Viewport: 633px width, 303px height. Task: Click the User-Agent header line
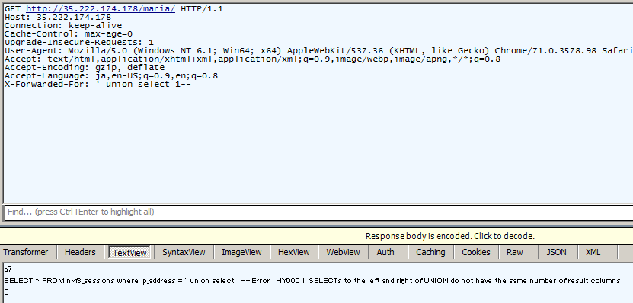(x=318, y=51)
